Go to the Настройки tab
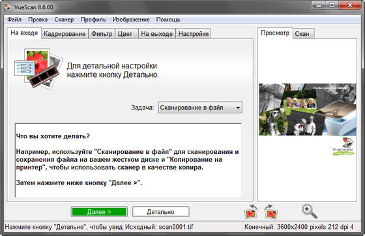The width and height of the screenshot is (365, 236). point(193,34)
